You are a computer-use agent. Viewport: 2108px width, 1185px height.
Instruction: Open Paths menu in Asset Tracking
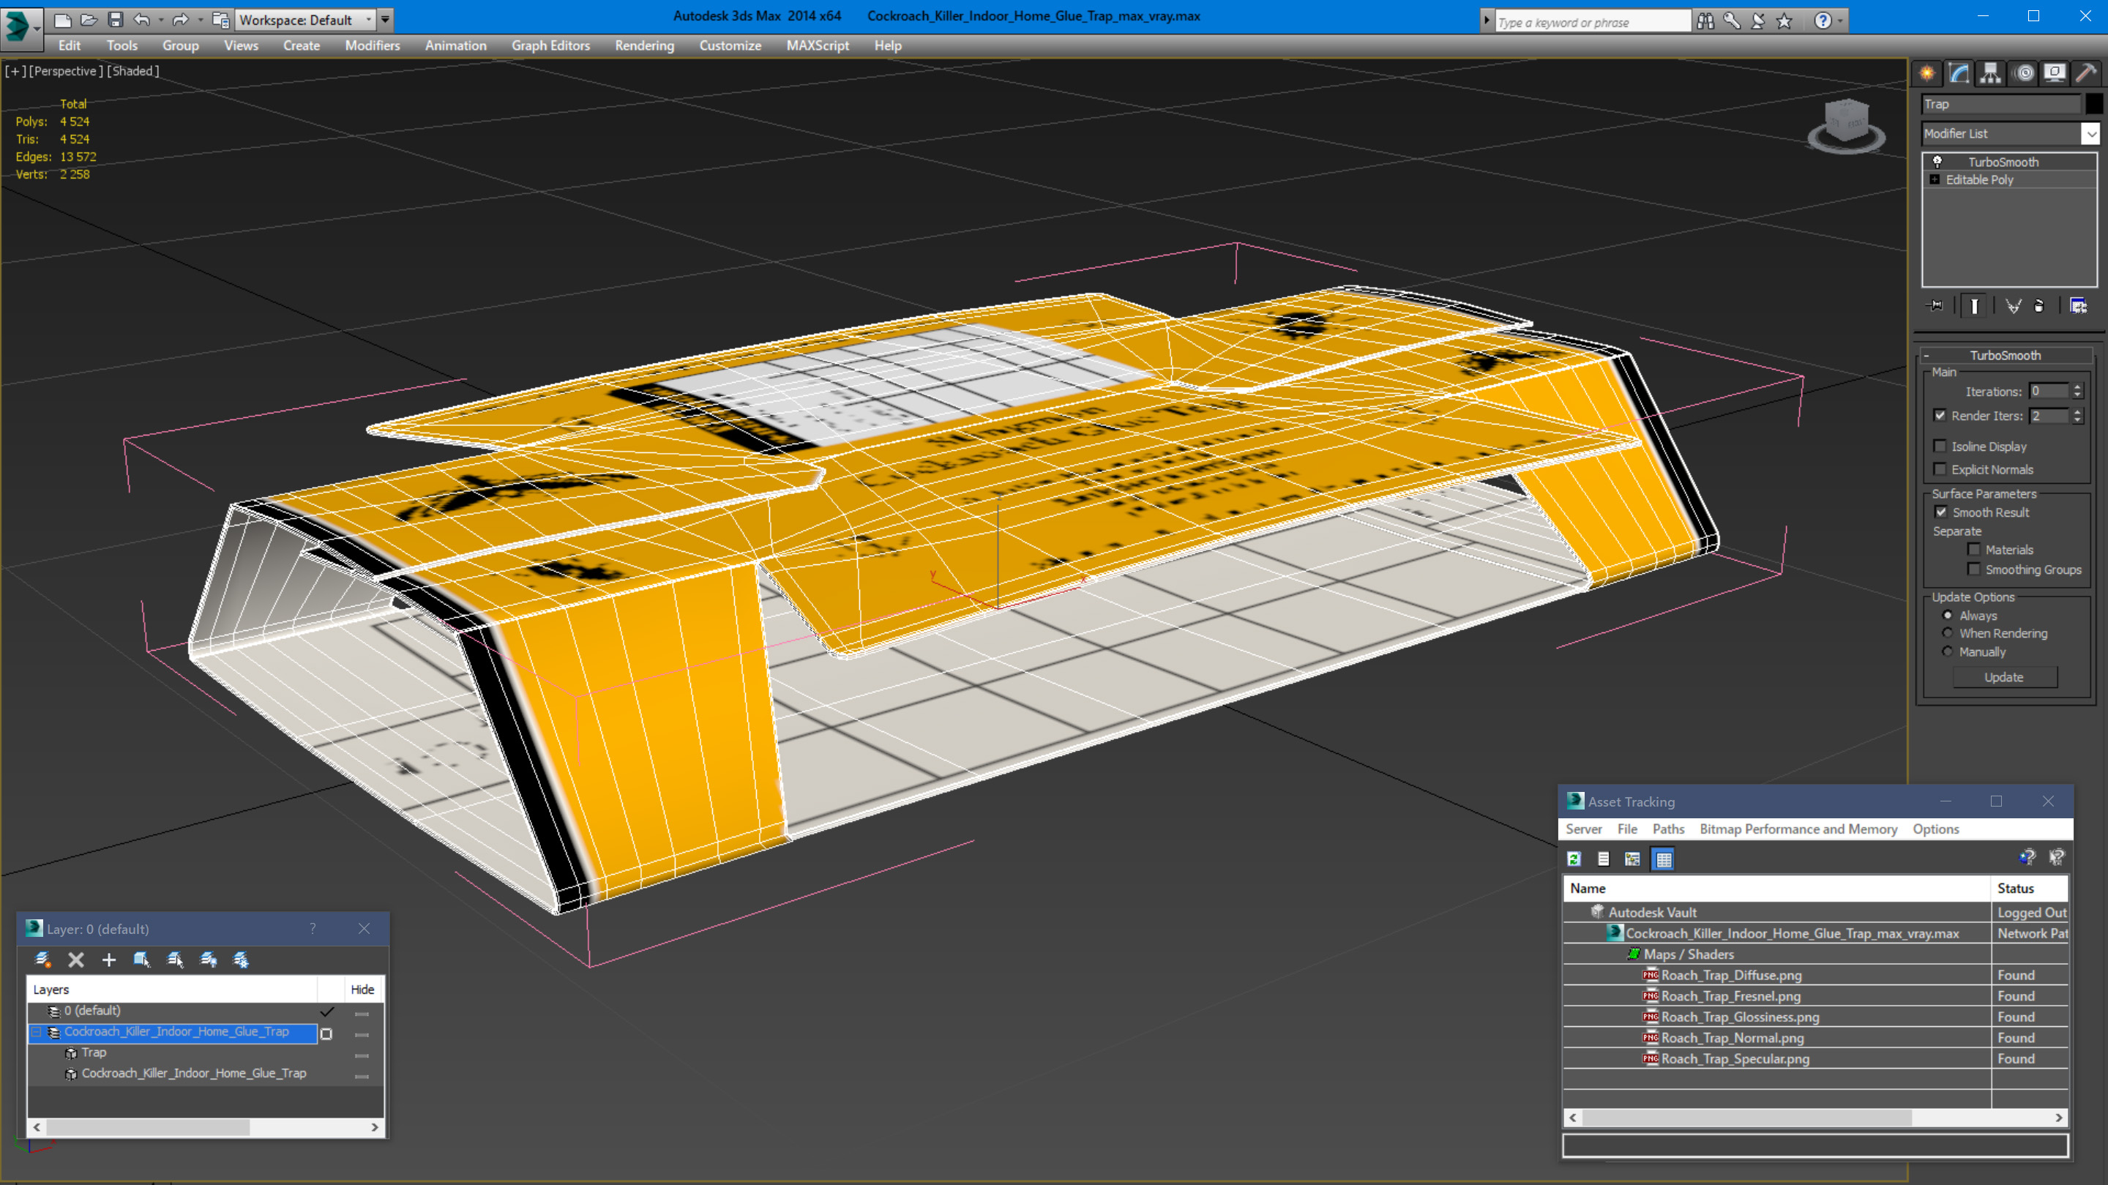[x=1668, y=829]
